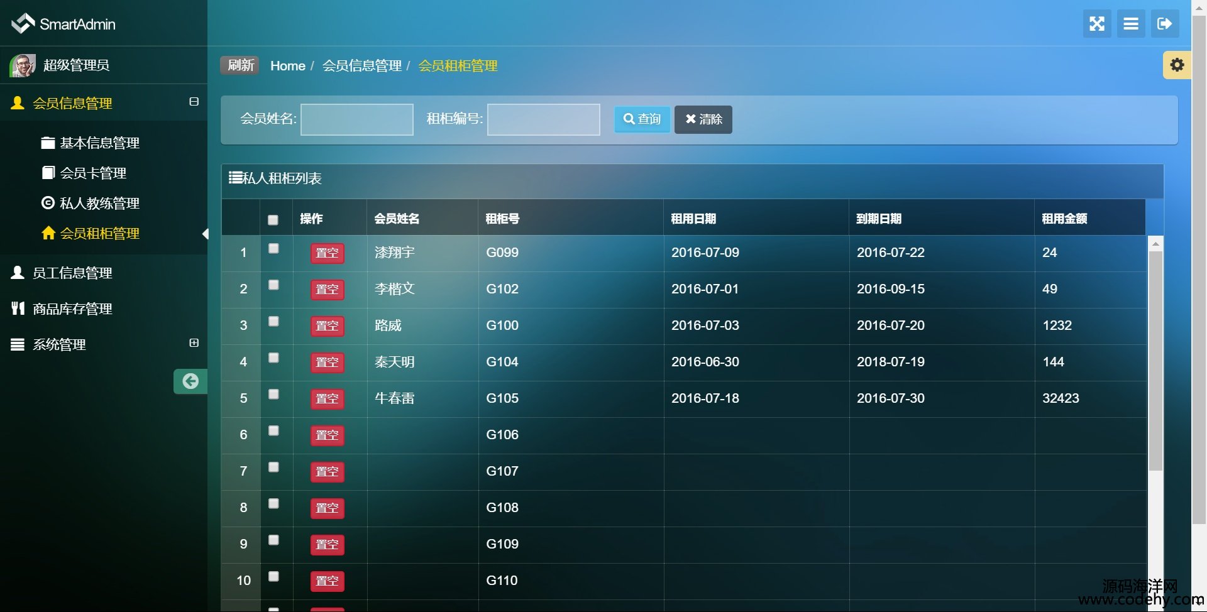Click the table vertical scrollbar thumb
This screenshot has height=612, width=1207.
pos(1155,361)
